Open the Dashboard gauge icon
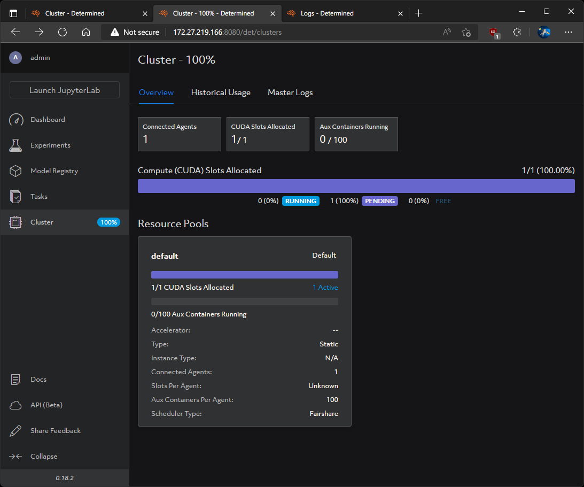The image size is (584, 487). click(16, 120)
